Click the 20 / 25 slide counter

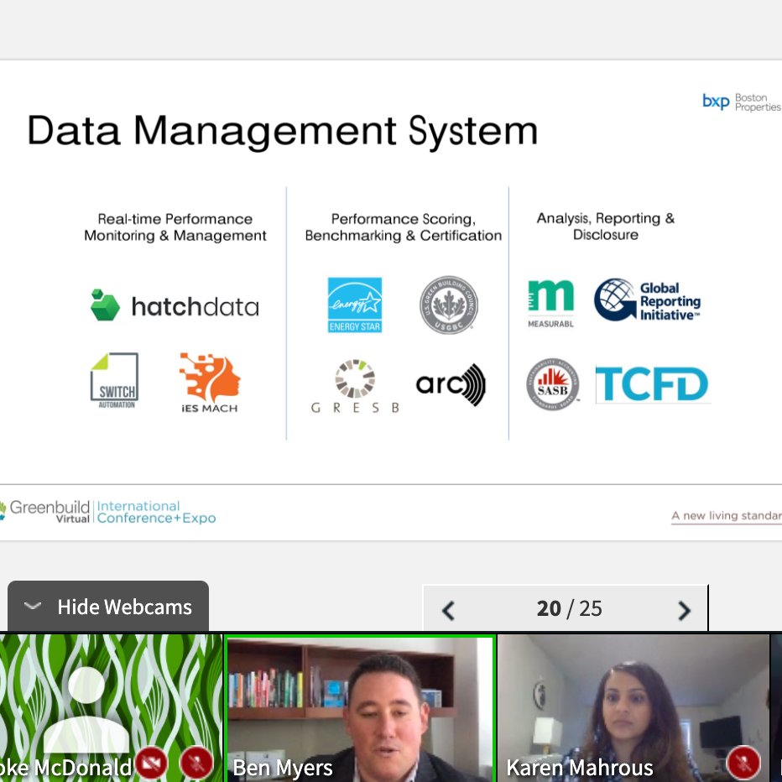[569, 608]
